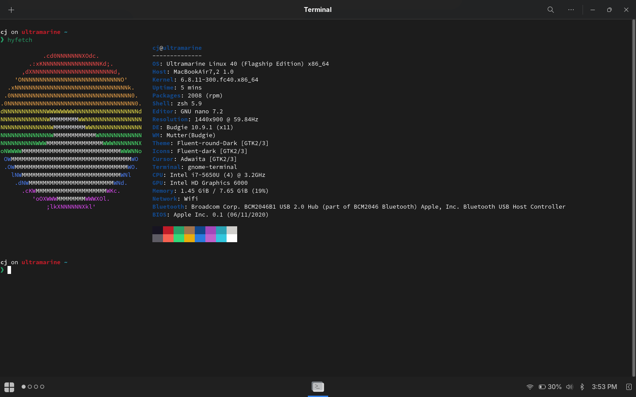Click the 'Cursor: Adwaita' line
Viewport: 636px width, 397px height.
(x=195, y=159)
